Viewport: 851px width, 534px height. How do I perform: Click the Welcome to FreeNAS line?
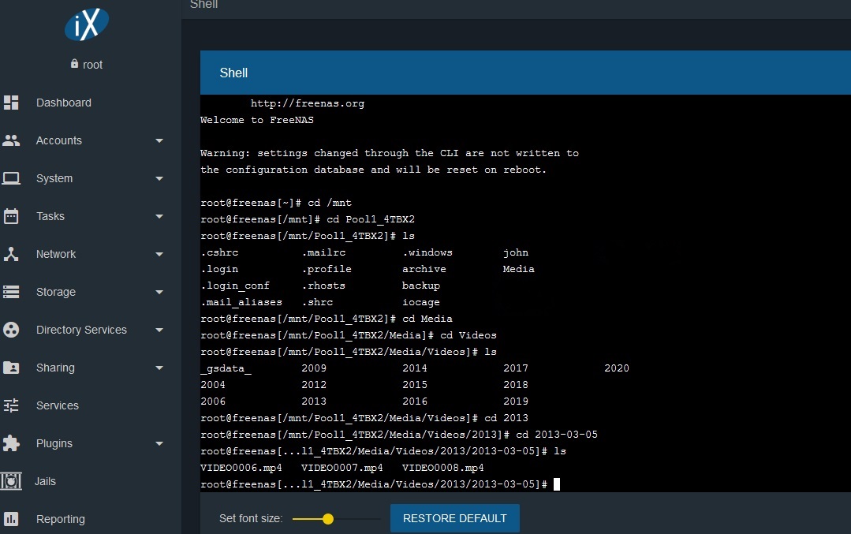tap(256, 120)
